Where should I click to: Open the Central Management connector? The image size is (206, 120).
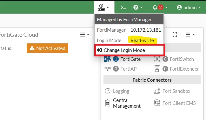tap(127, 103)
